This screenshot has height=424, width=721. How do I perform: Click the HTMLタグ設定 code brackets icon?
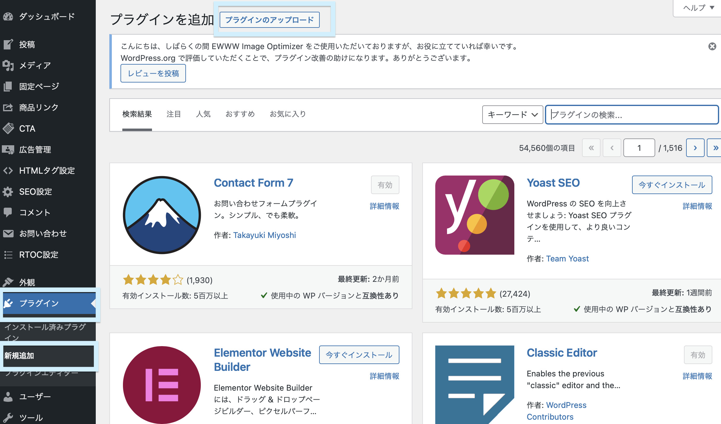[8, 171]
